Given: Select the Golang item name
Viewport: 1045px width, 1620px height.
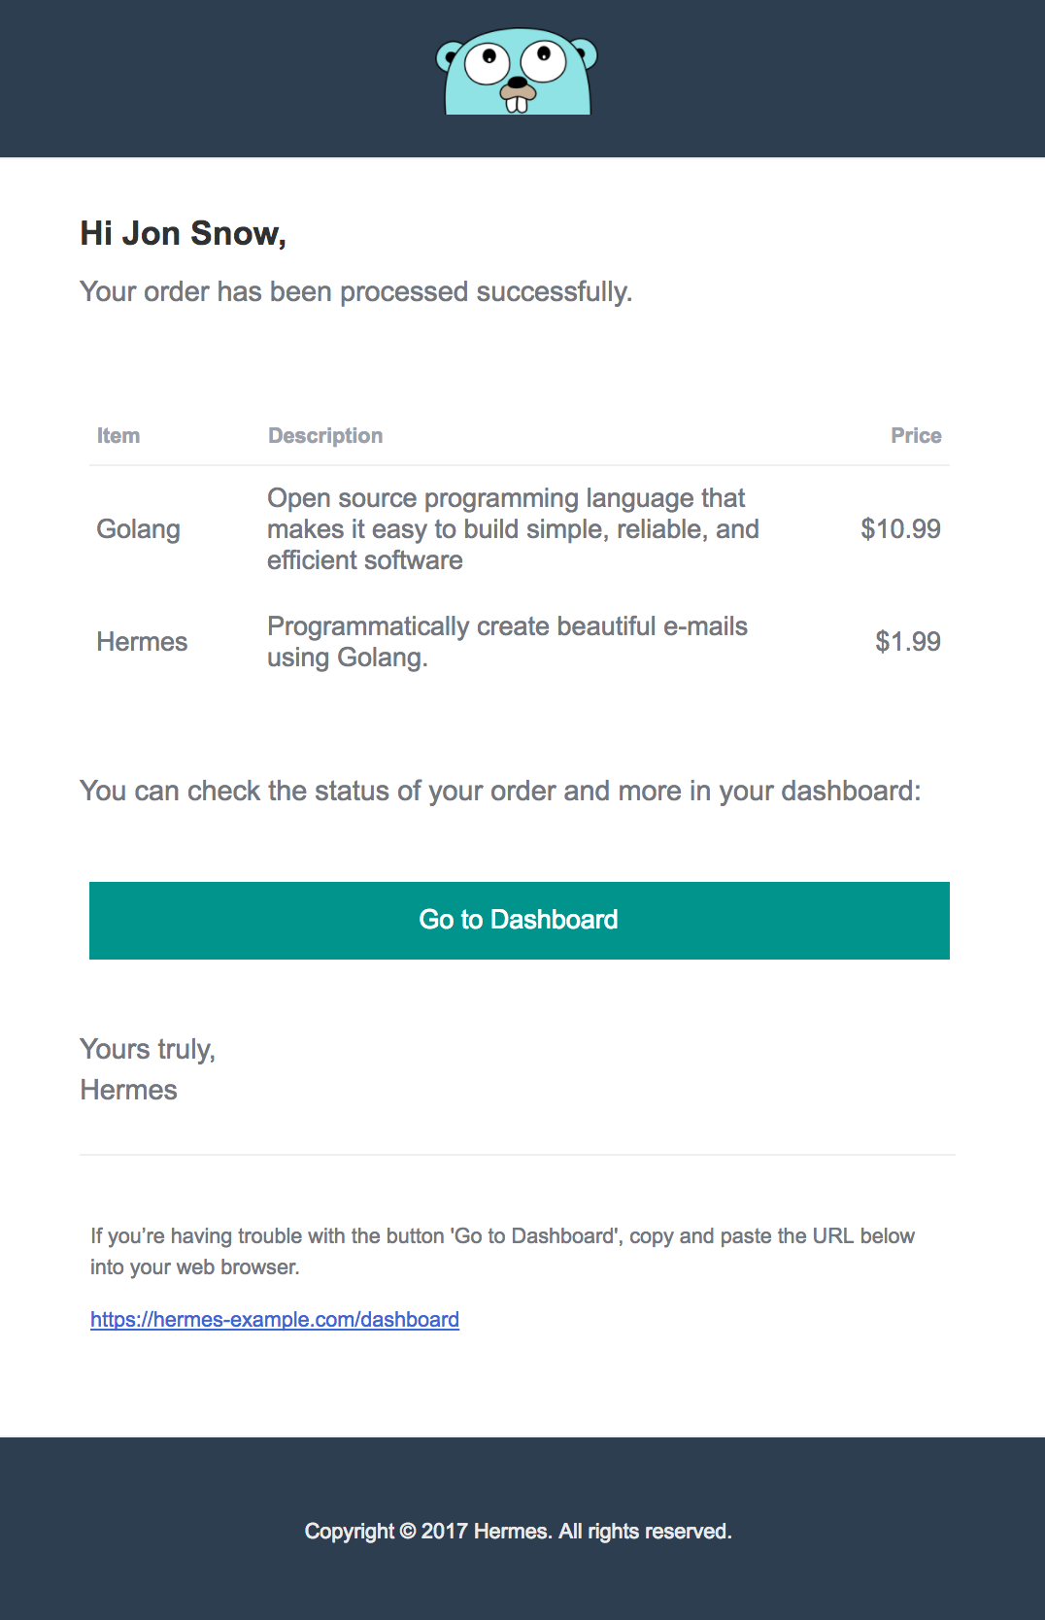Looking at the screenshot, I should click(139, 529).
